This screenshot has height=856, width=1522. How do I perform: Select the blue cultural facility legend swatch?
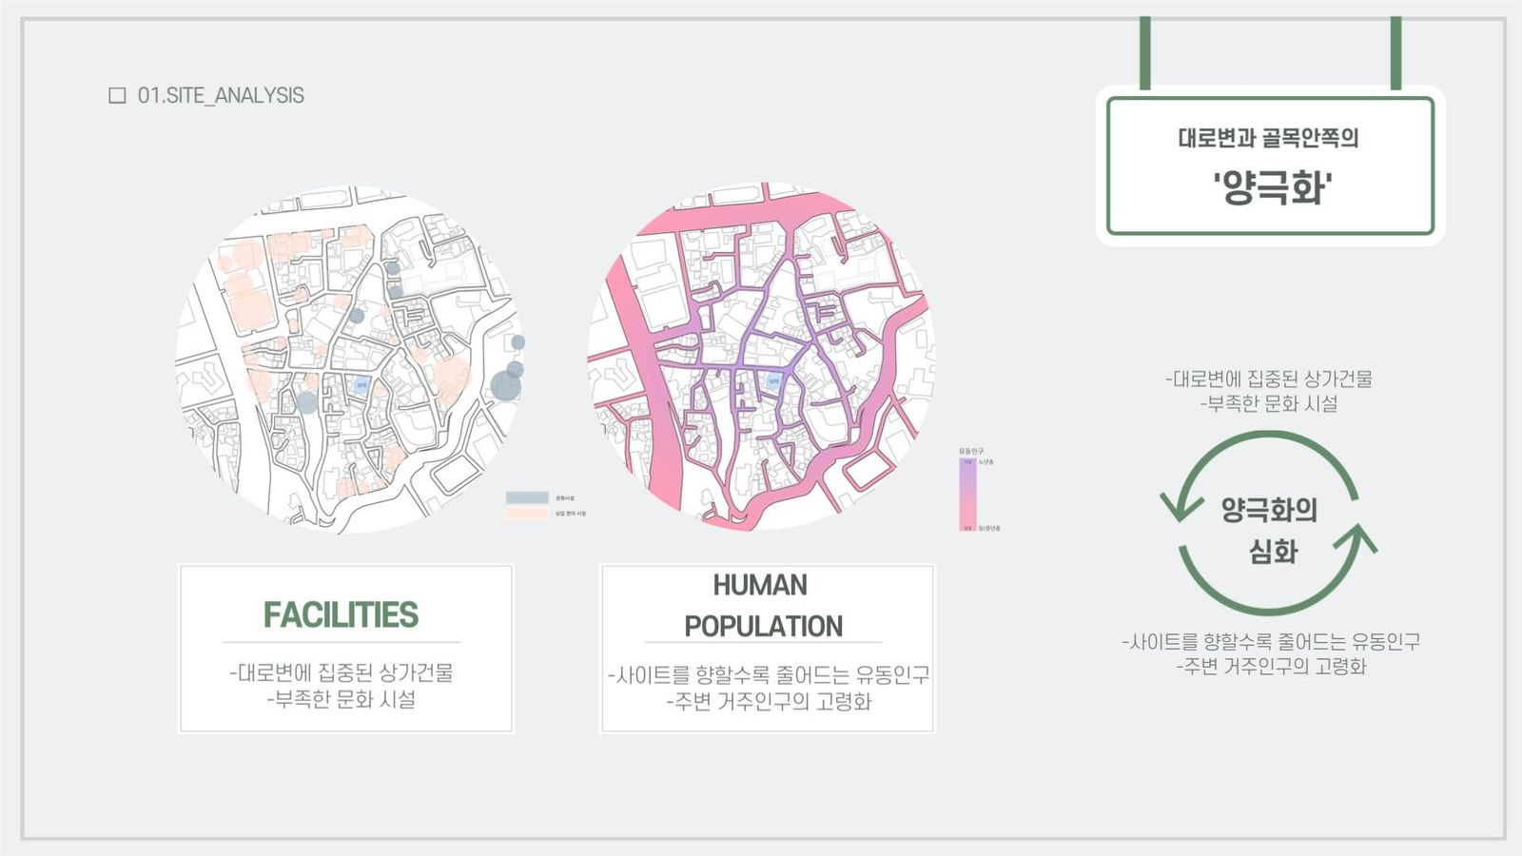click(x=526, y=497)
